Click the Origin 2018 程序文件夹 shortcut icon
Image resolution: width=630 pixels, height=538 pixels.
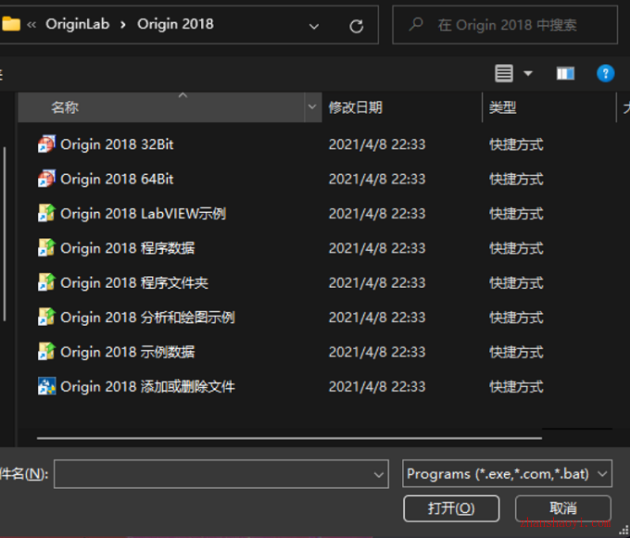click(46, 282)
